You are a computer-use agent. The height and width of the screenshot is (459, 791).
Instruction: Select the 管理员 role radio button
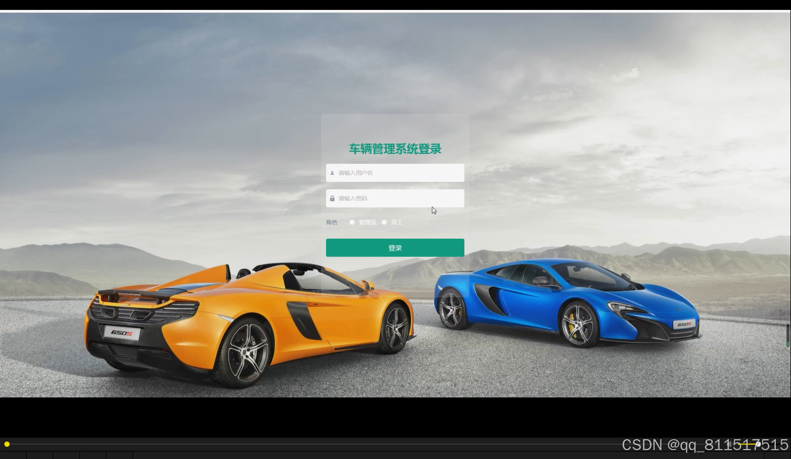point(352,222)
